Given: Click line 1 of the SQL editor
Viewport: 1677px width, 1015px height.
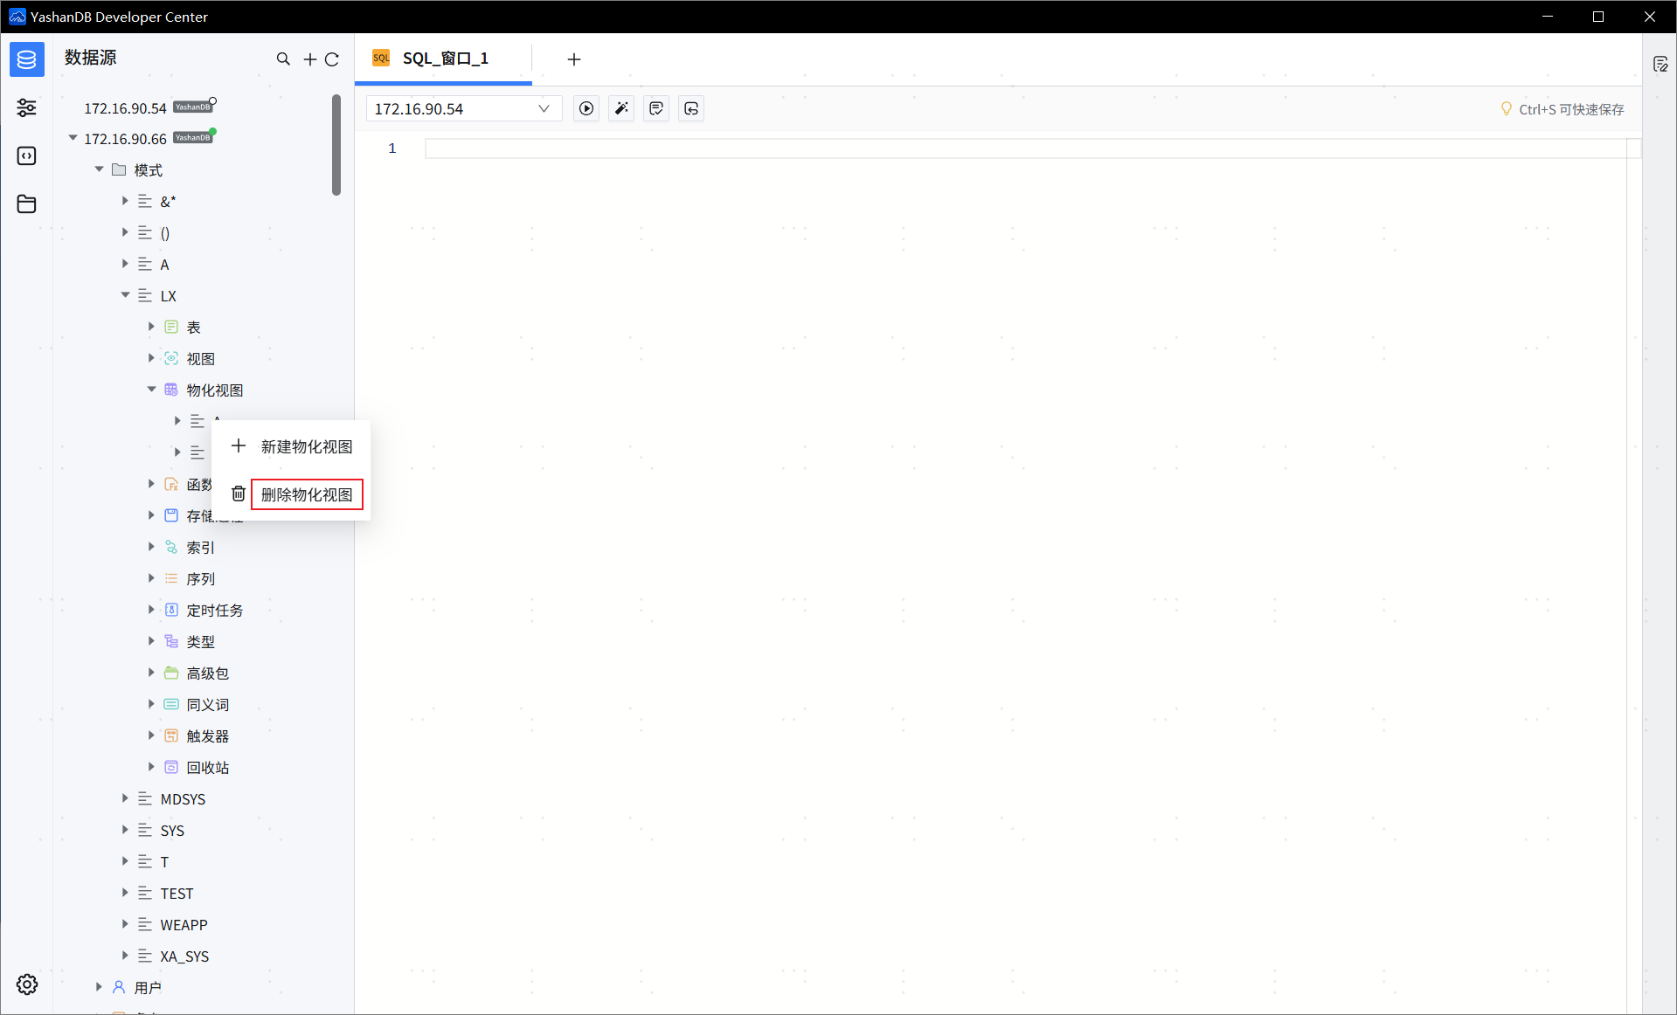Looking at the screenshot, I should tap(699, 148).
